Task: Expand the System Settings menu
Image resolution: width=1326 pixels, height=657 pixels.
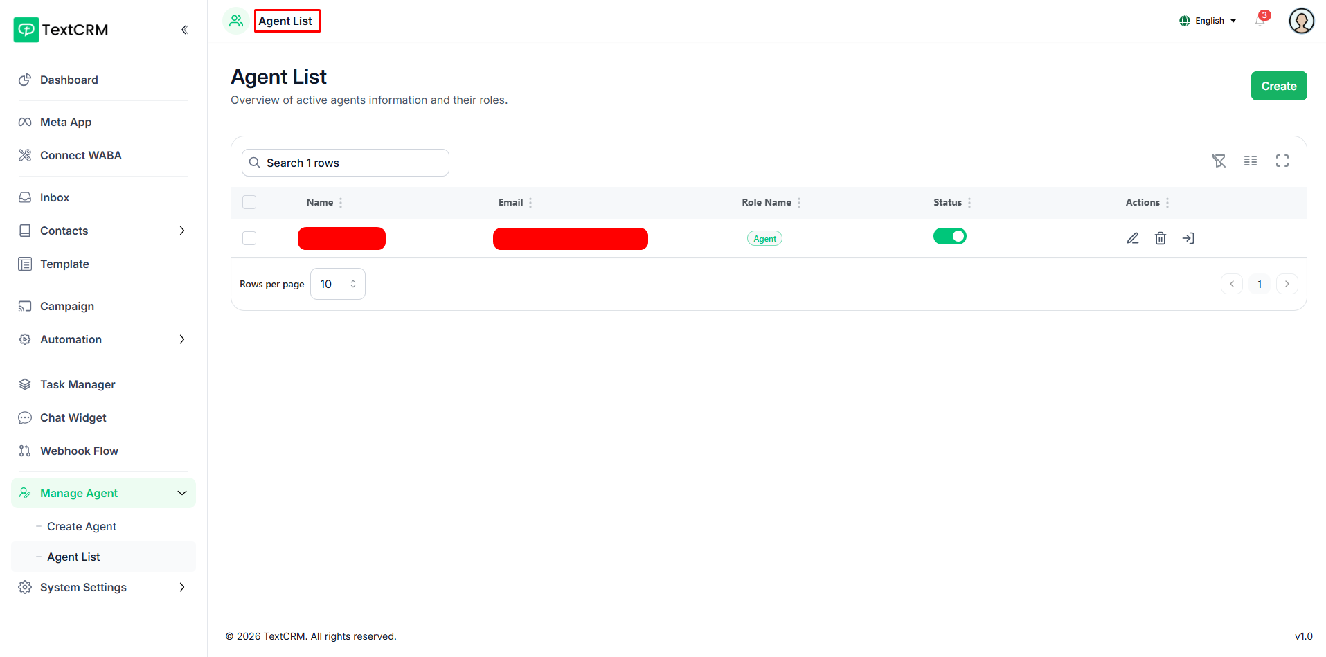Action: [x=182, y=587]
